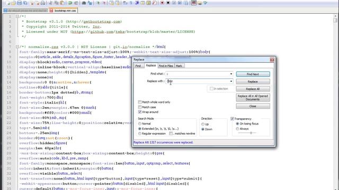Click the Find binoculars toolbar icon

coord(84,3)
